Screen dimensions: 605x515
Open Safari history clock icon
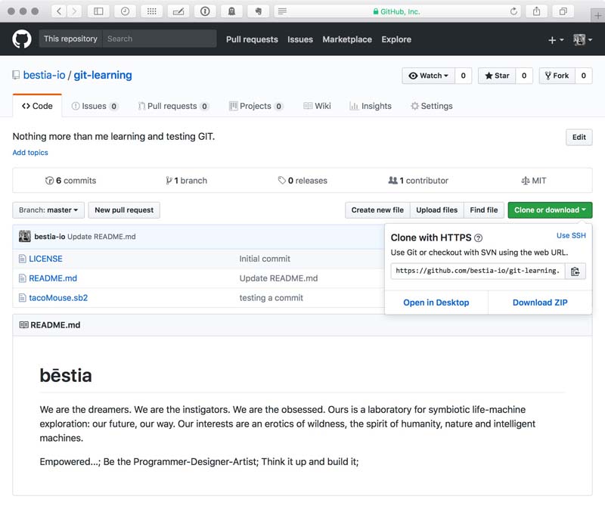click(x=125, y=11)
